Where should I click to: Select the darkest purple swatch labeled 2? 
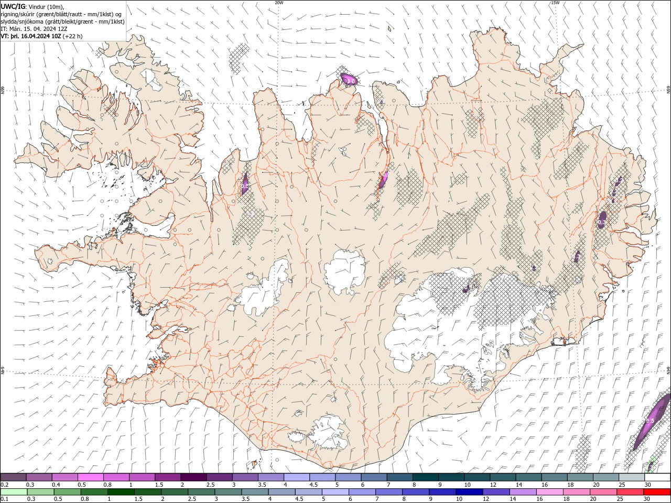[193, 477]
